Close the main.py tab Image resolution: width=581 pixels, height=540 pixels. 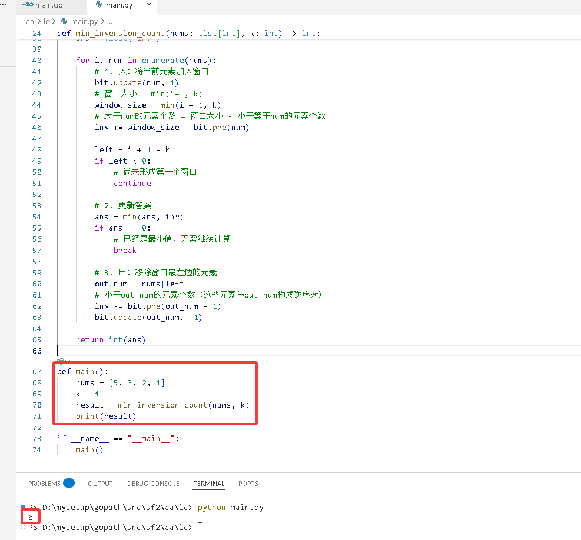point(148,5)
